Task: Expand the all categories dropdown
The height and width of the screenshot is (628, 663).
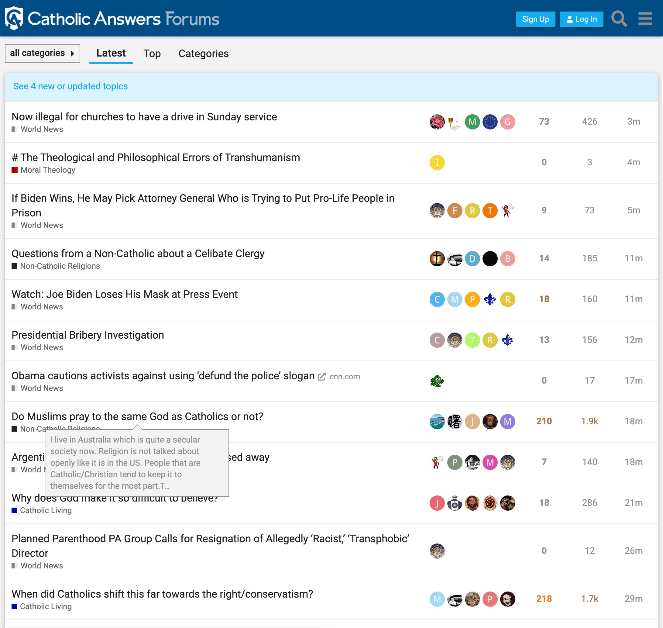Action: click(43, 53)
